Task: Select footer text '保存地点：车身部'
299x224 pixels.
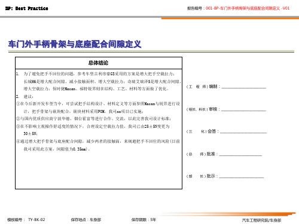Action: (x=86, y=220)
